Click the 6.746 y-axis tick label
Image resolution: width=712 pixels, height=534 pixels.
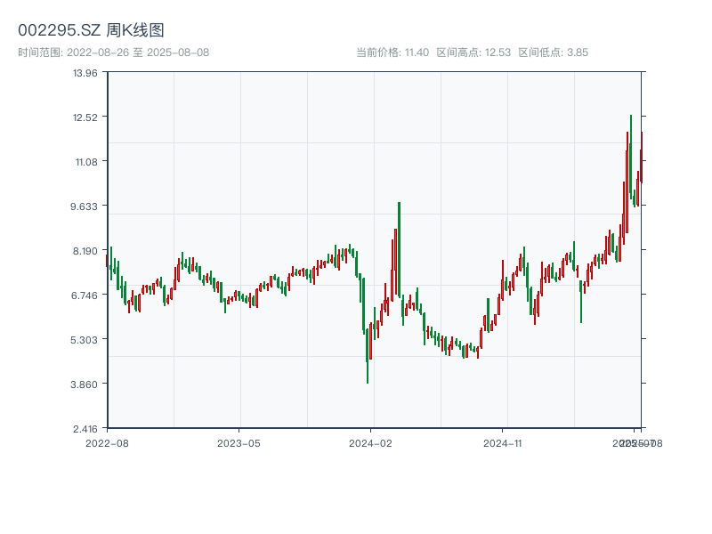click(x=85, y=295)
